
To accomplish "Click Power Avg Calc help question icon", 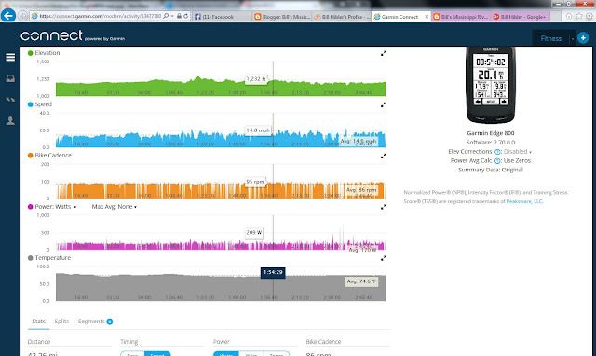I will 497,161.
